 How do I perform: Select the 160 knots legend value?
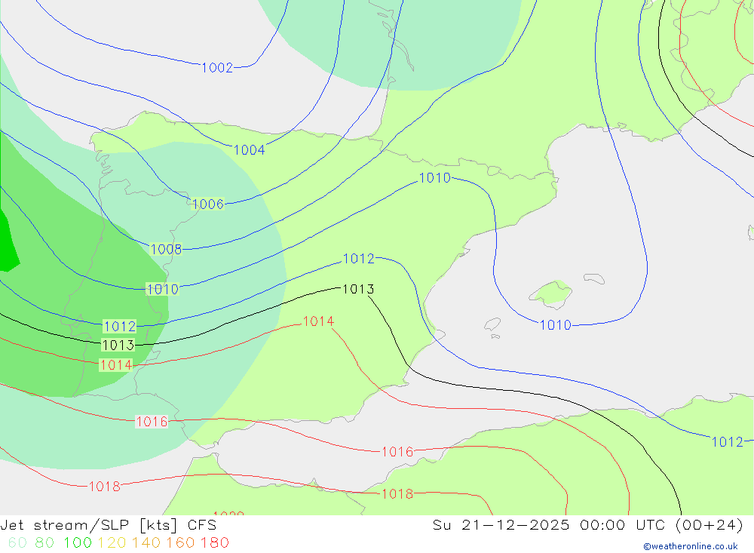point(180,543)
